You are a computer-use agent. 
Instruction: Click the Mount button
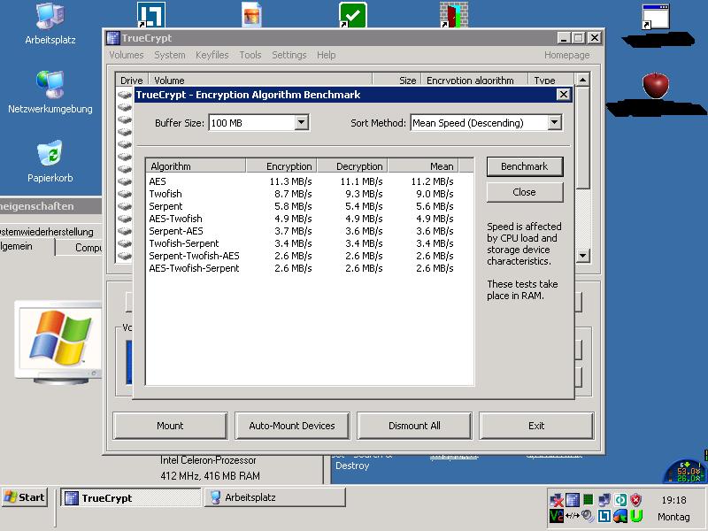click(170, 426)
